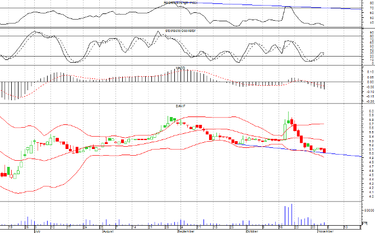The height and width of the screenshot is (233, 375).
Task: Click the 0.05 value on MACD axis
Action: (x=371, y=77)
